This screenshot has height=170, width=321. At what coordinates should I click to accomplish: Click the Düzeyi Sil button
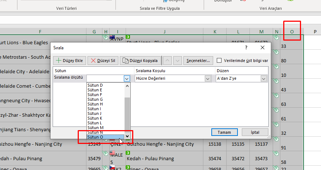pos(103,61)
